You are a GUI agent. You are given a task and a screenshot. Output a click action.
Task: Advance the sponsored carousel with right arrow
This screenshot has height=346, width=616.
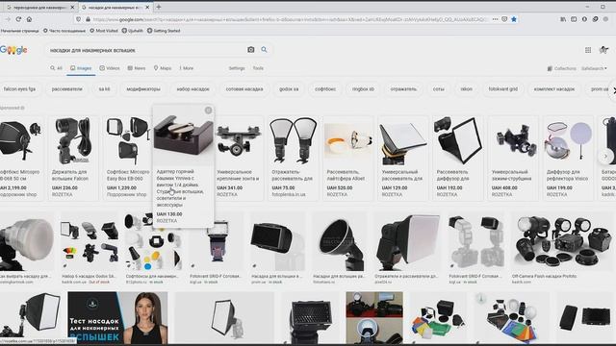[605, 156]
